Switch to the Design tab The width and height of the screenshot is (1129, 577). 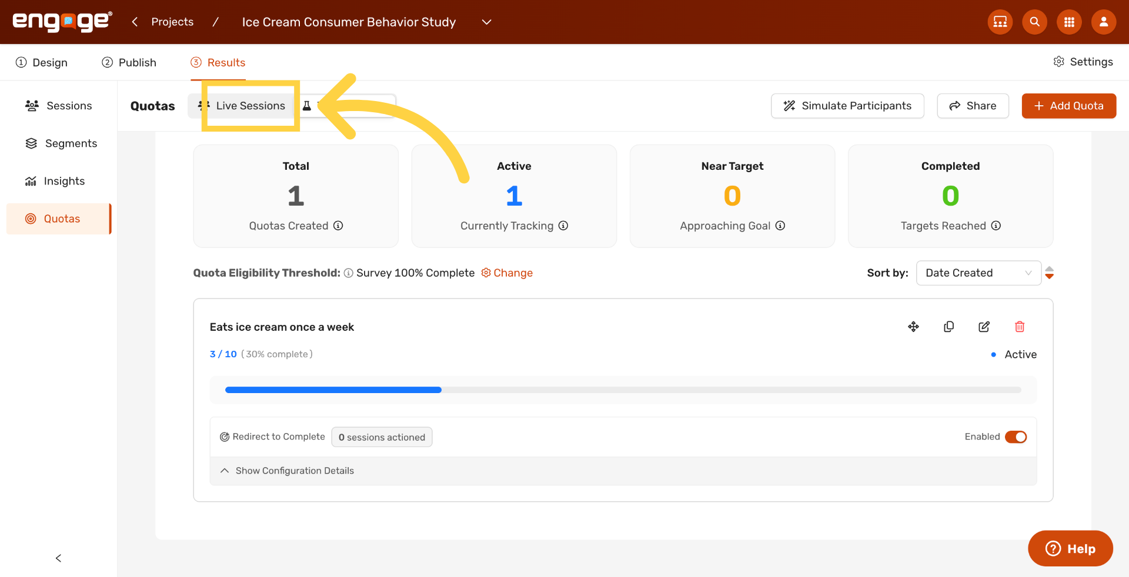[x=41, y=62]
